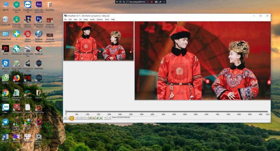Image resolution: width=280 pixels, height=151 pixels.
Task: Jump to the end of the video
Action: click(x=87, y=118)
